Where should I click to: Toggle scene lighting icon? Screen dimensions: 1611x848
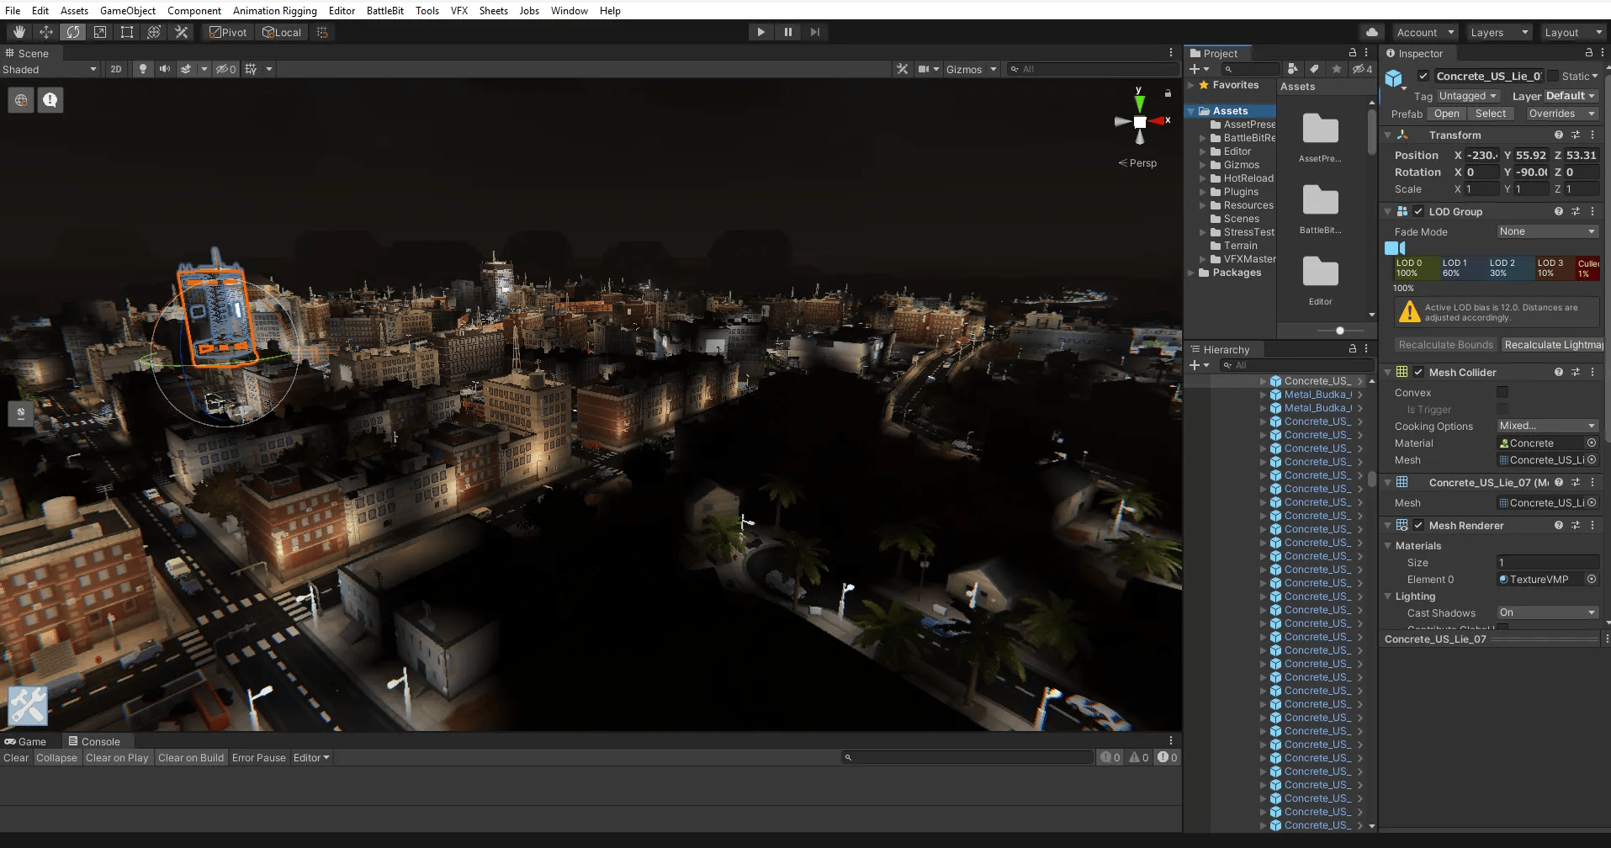tap(143, 69)
